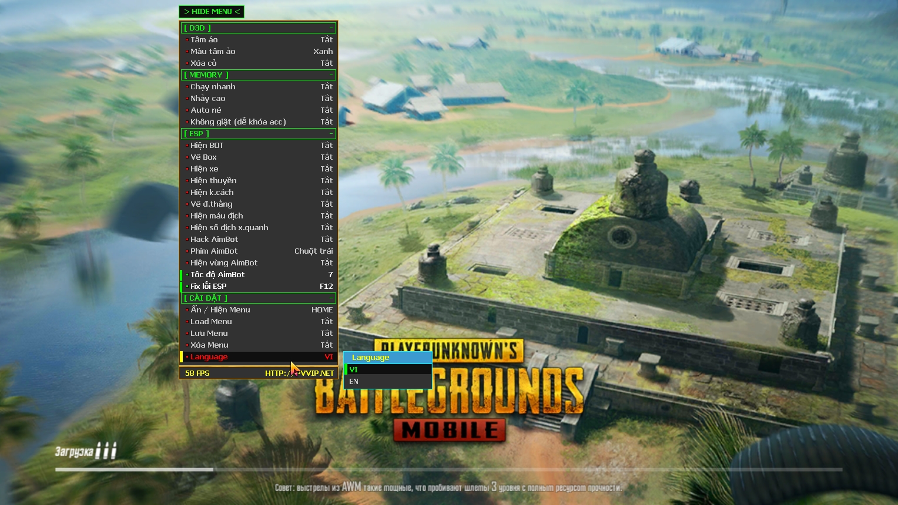This screenshot has width=898, height=505.
Task: Toggle the Hiện k.cách option
Action: 259,192
